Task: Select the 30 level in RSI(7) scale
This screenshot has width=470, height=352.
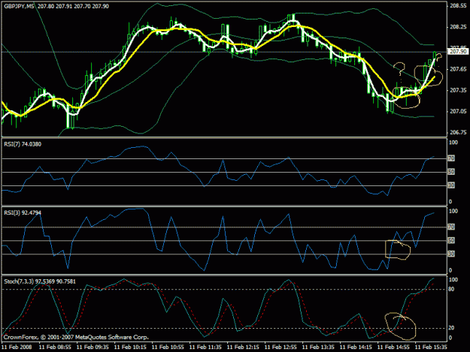Action: (x=451, y=185)
